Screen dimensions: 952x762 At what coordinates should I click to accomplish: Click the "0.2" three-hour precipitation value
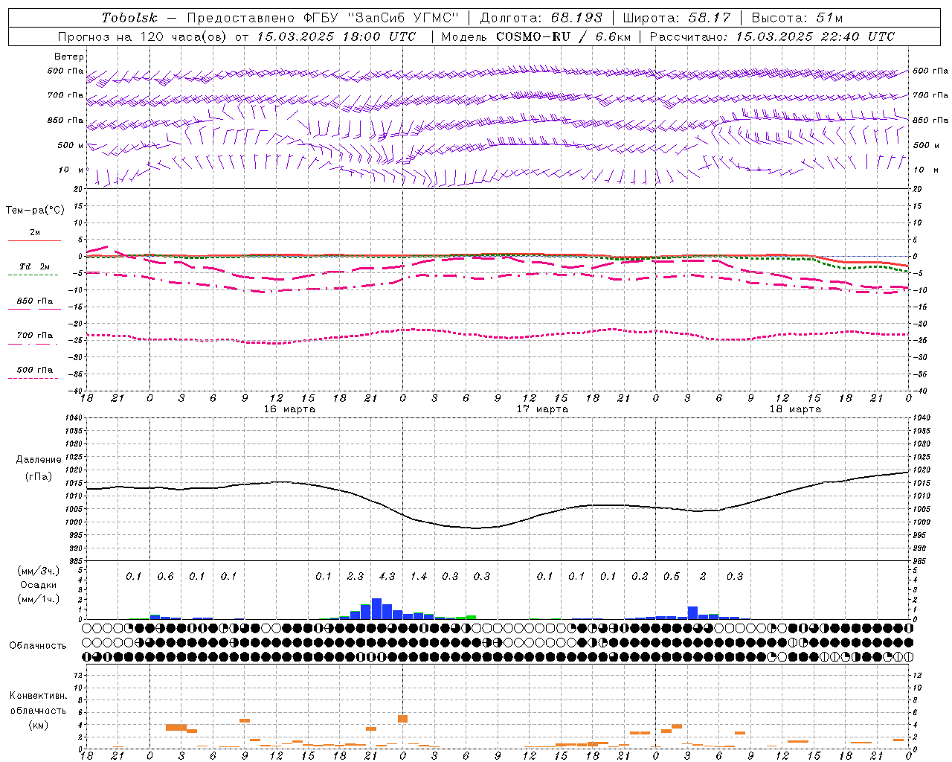640,576
